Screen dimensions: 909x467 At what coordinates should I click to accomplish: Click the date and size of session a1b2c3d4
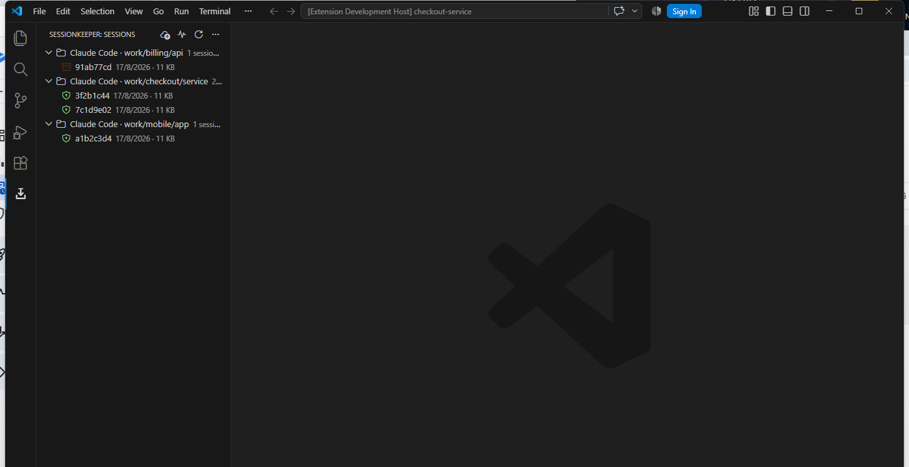tap(145, 139)
